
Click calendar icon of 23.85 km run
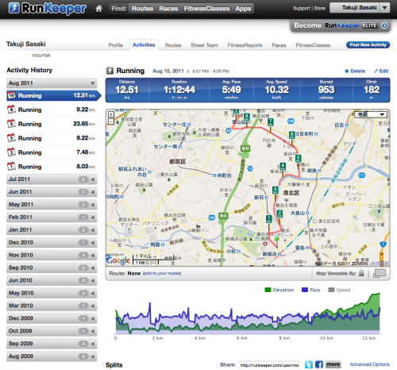pyautogui.click(x=11, y=124)
